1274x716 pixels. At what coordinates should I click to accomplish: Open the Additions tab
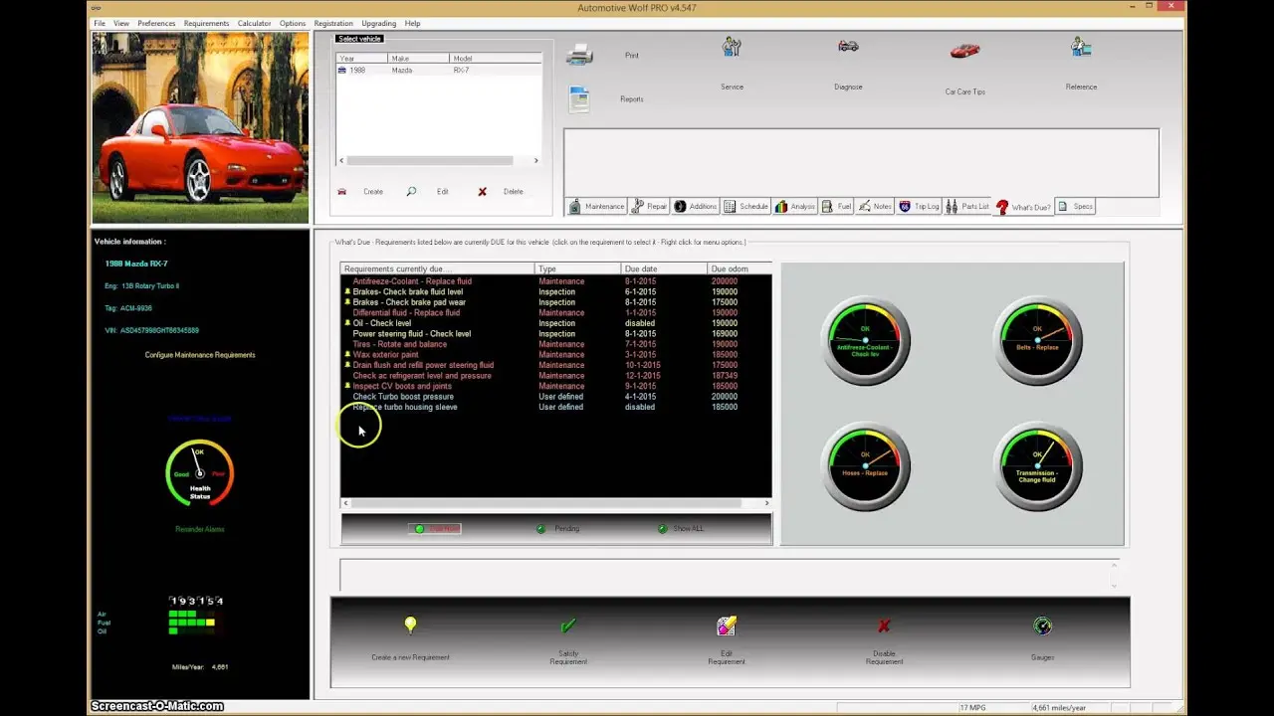[x=695, y=207]
